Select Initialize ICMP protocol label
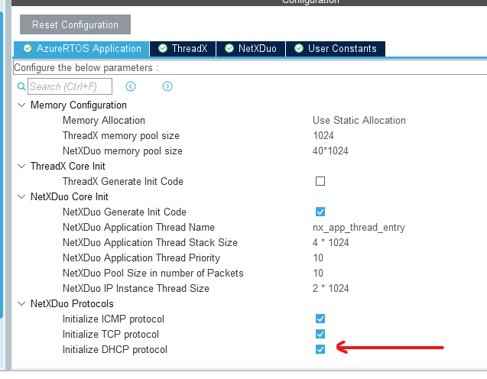This screenshot has width=487, height=379. [113, 319]
